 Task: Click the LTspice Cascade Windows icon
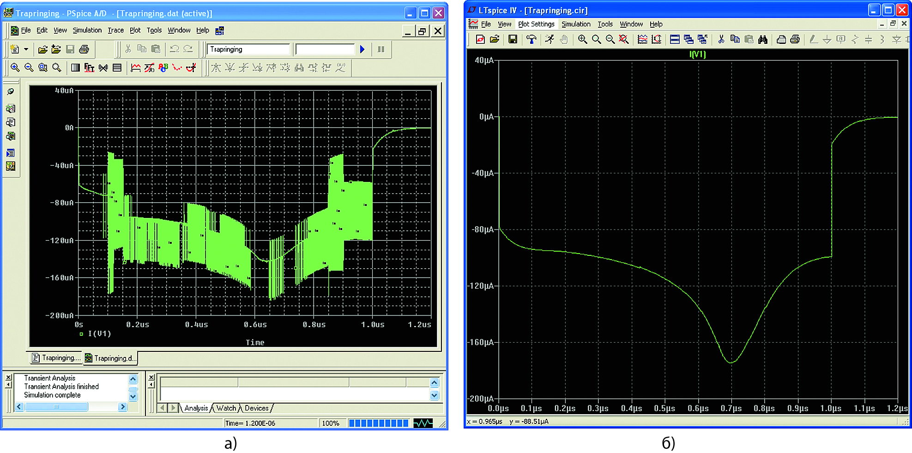point(689,39)
